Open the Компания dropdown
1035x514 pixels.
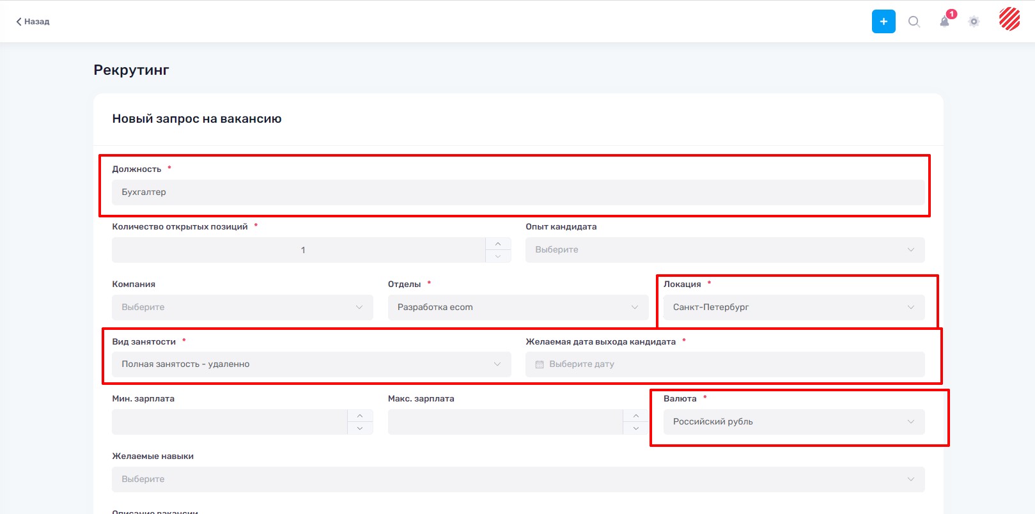(242, 308)
